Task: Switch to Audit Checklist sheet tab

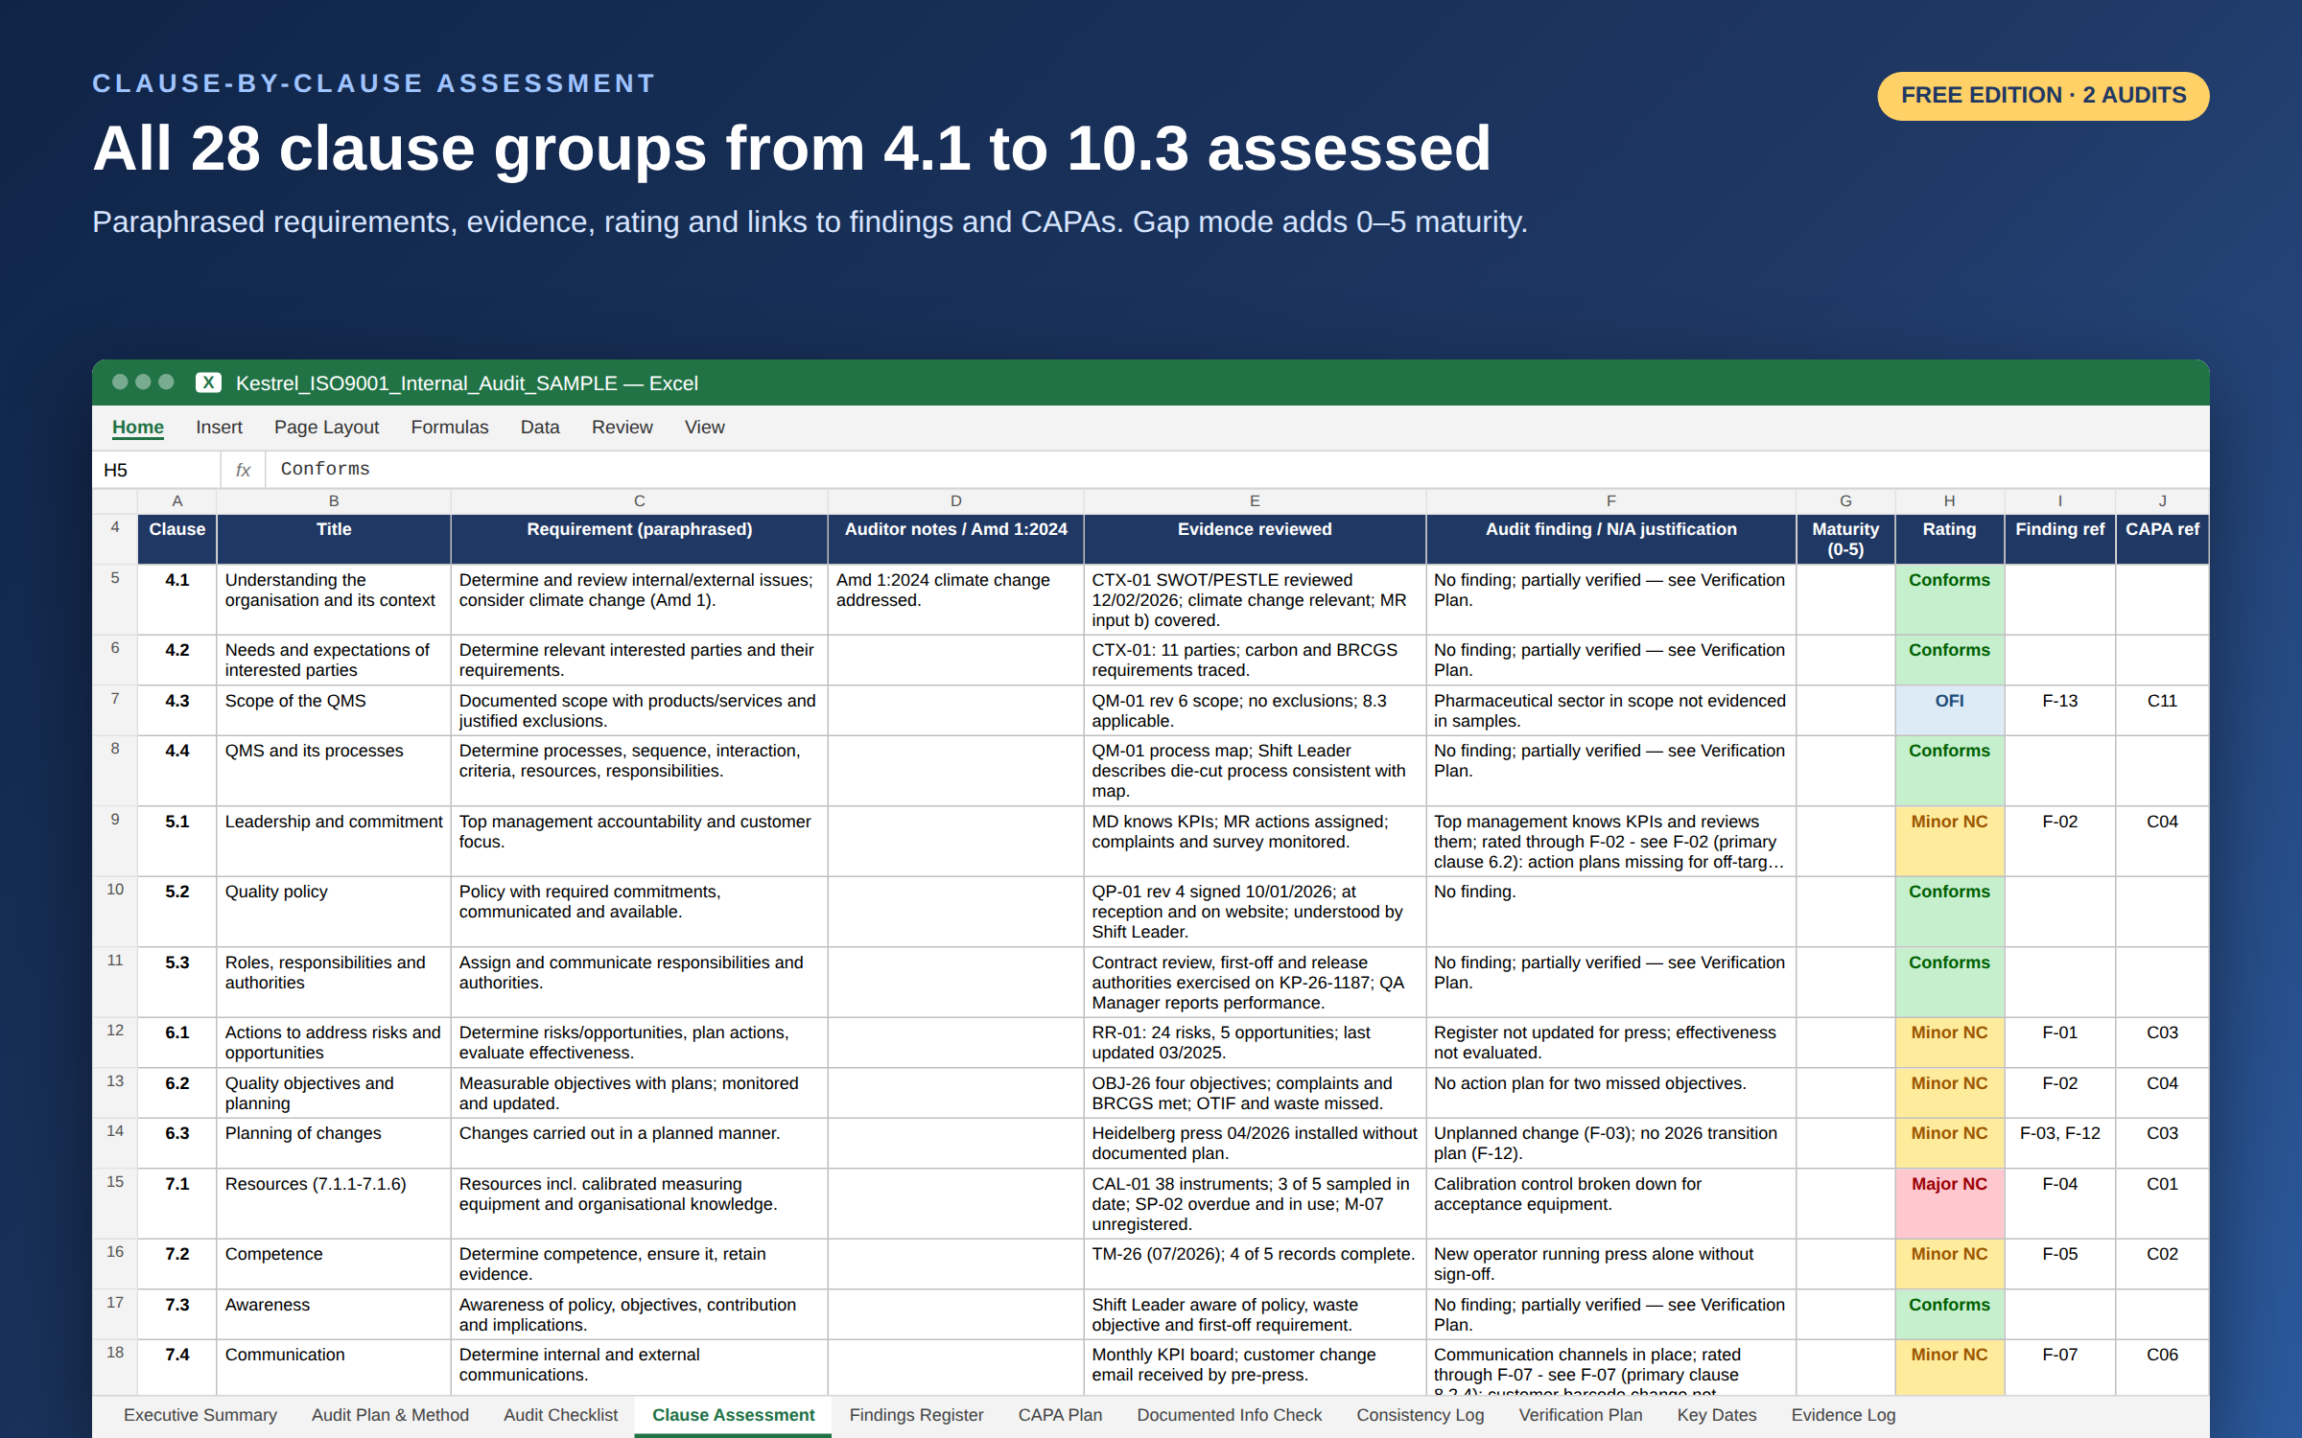Action: 561,1415
